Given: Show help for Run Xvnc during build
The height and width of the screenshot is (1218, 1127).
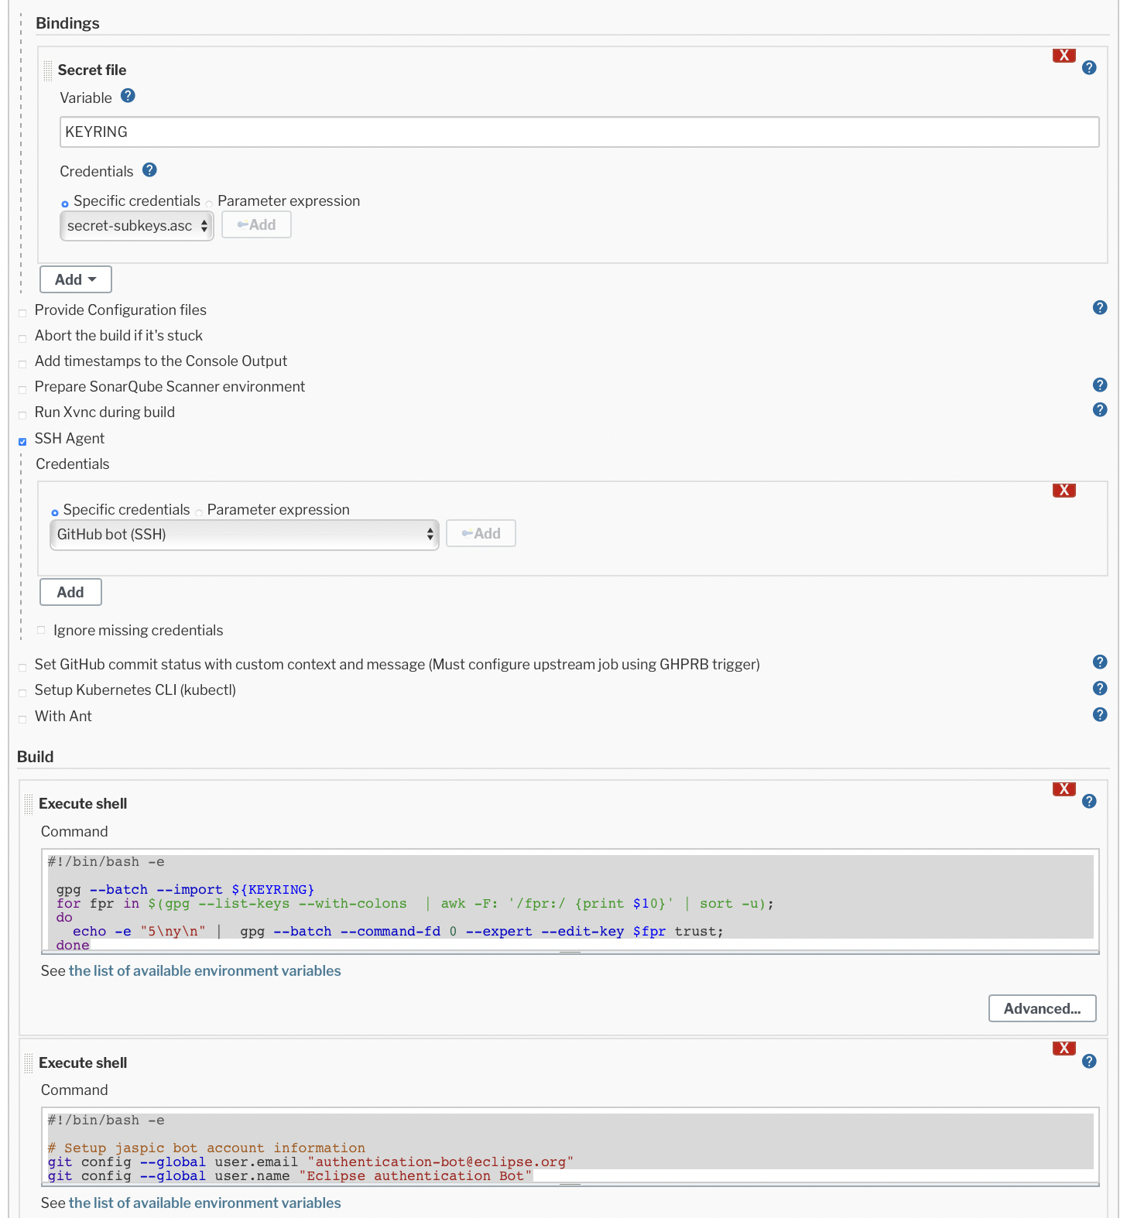Looking at the screenshot, I should [1099, 410].
